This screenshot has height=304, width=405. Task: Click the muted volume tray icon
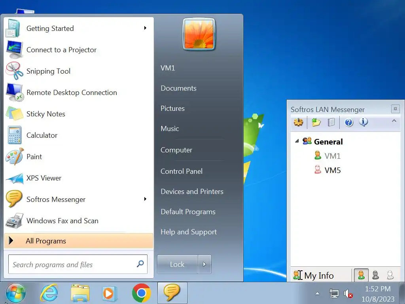(348, 294)
